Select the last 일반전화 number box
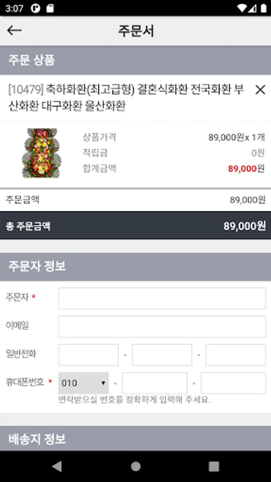Image resolution: width=271 pixels, height=482 pixels. 236,355
